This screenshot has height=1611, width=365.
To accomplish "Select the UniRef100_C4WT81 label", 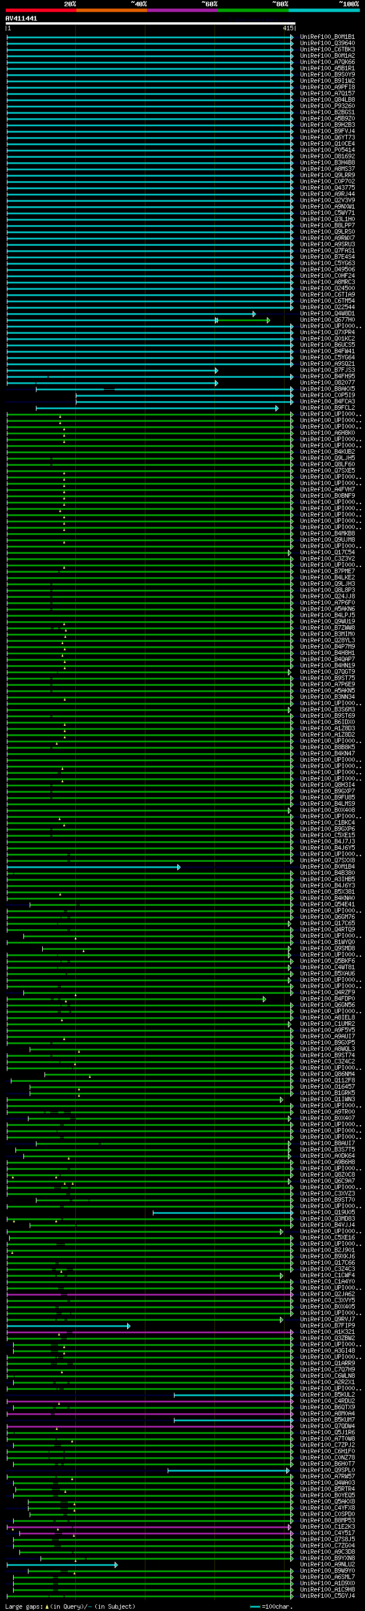I will tap(327, 968).
